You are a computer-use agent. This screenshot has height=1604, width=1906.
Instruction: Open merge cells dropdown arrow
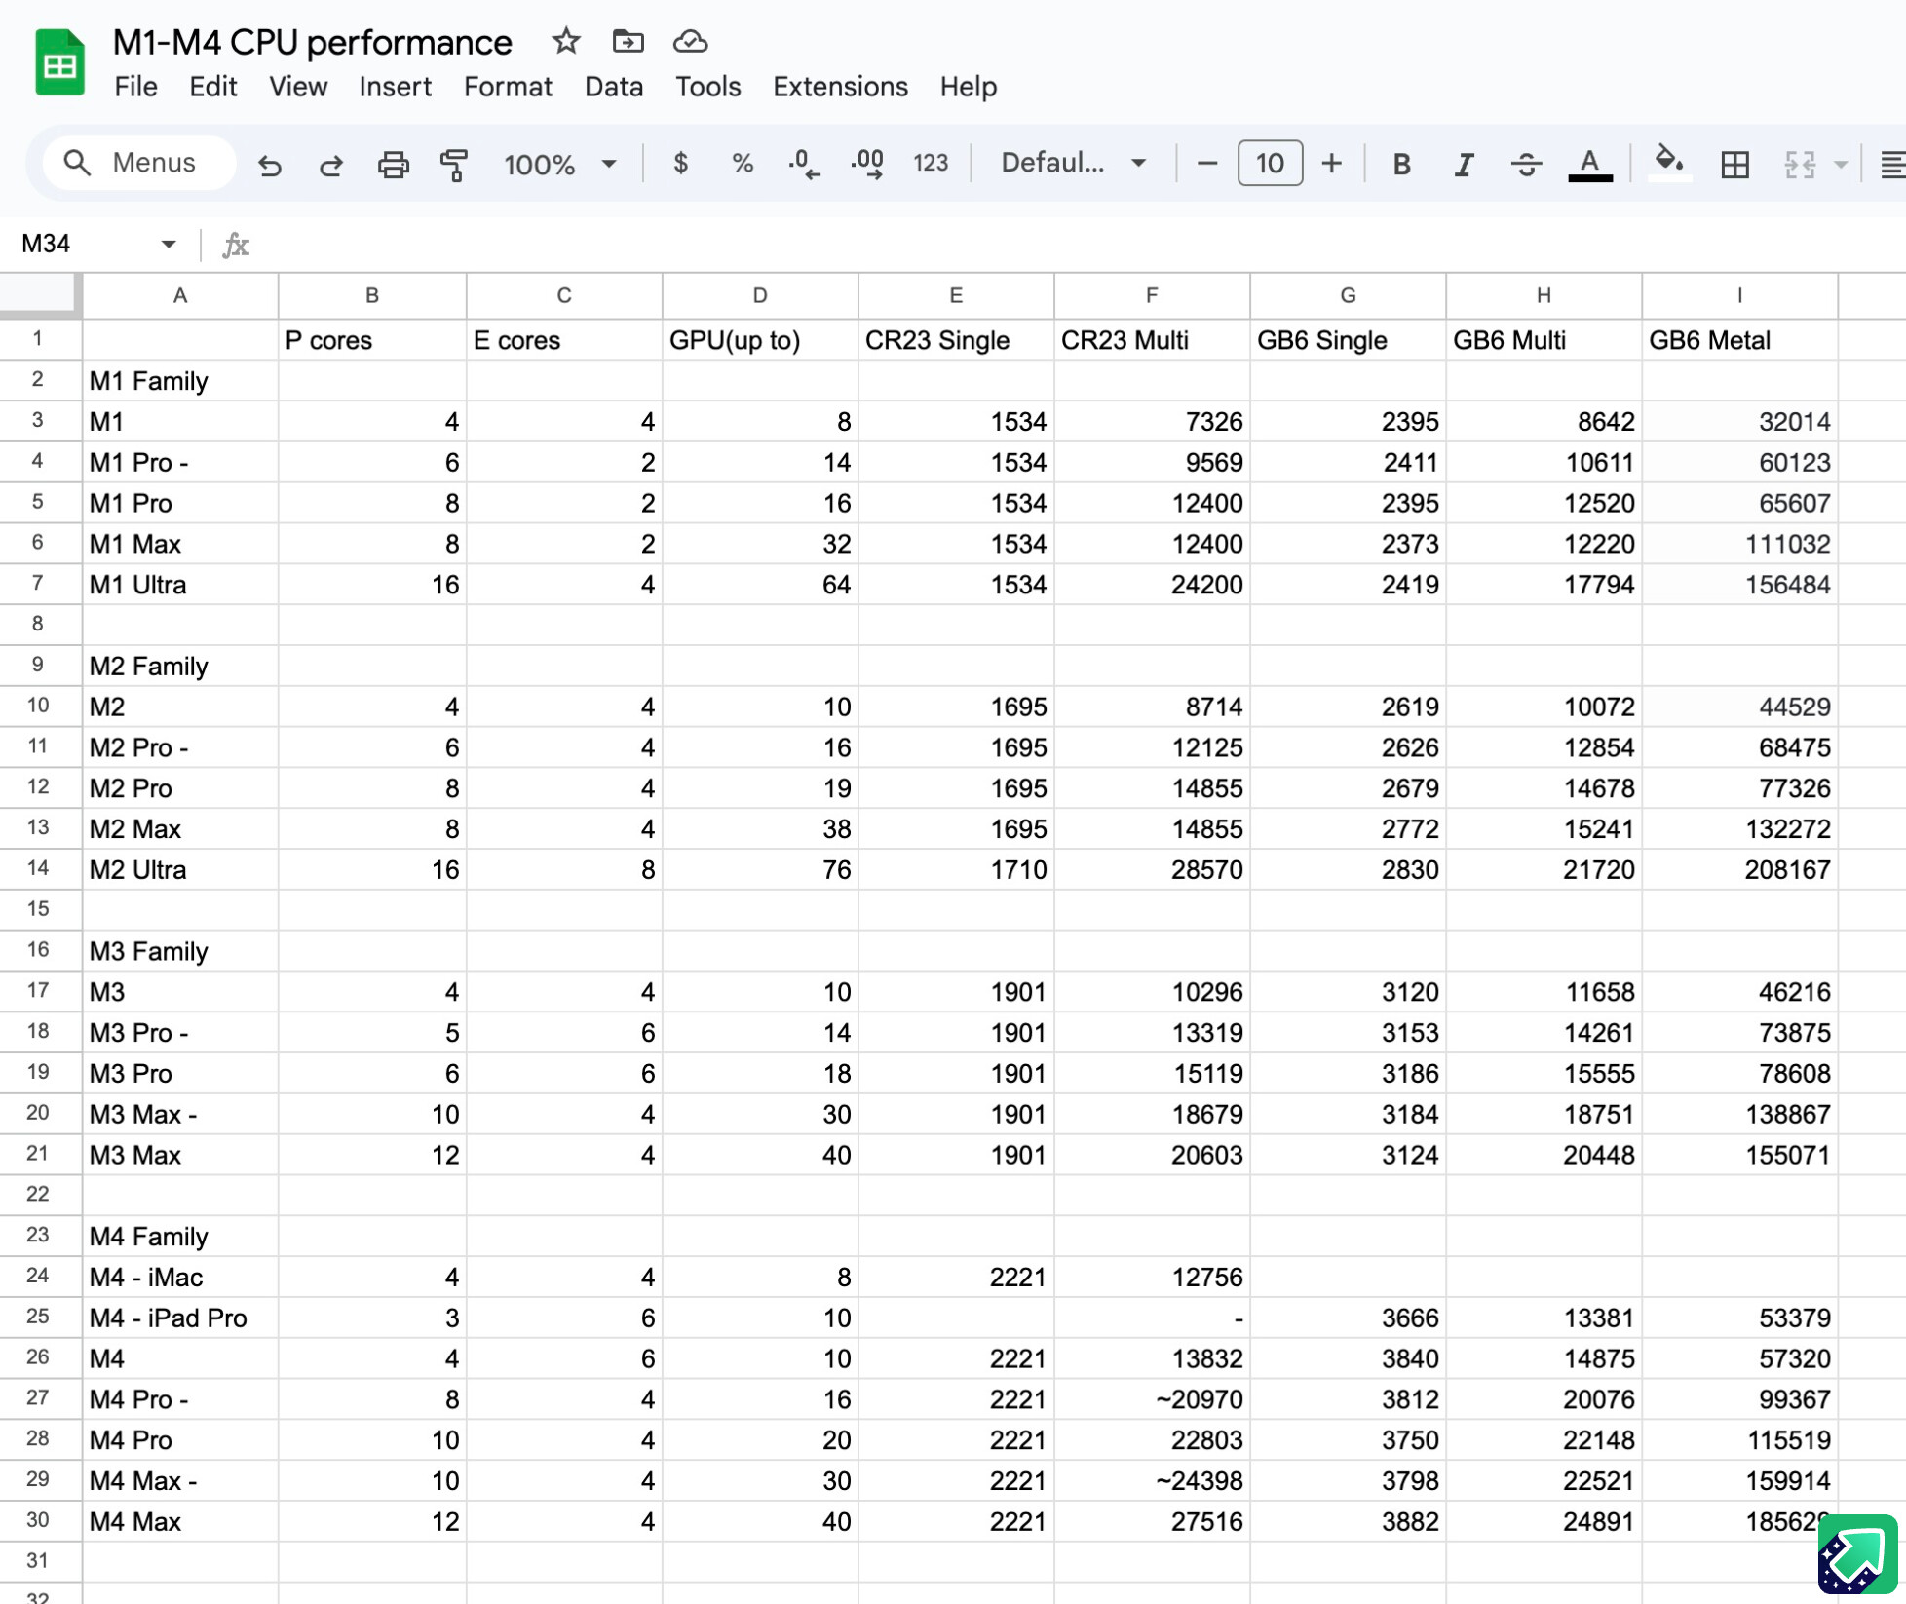1840,164
